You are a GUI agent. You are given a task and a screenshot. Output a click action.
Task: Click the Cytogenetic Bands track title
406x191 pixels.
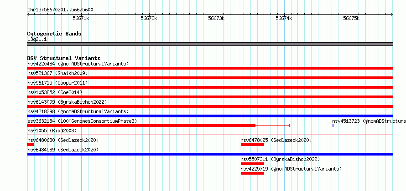click(x=54, y=34)
